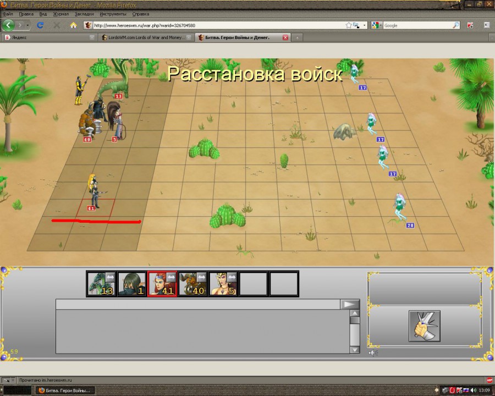Open the back/forward history dropdown

(x=28, y=25)
